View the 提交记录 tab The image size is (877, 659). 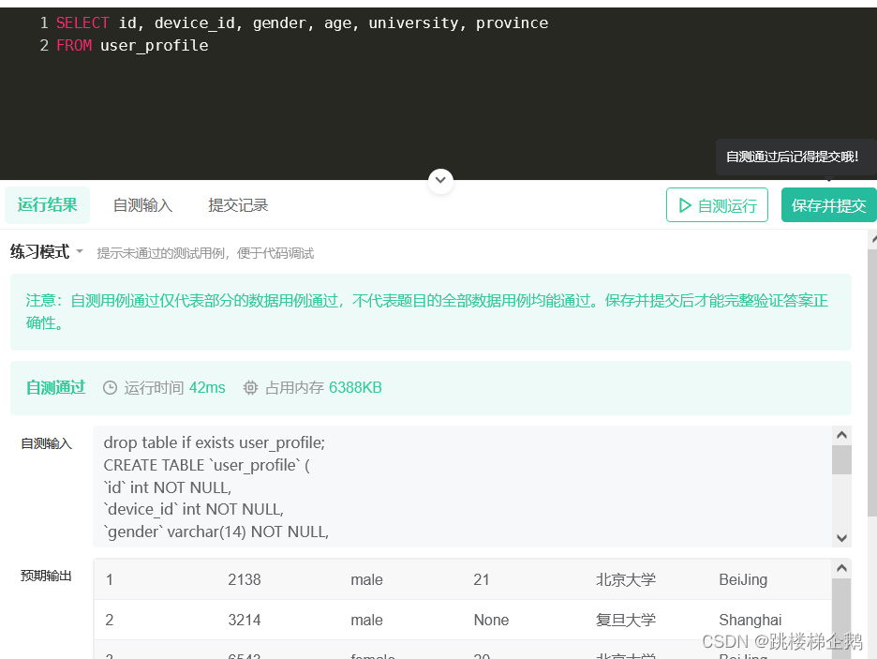tap(238, 205)
